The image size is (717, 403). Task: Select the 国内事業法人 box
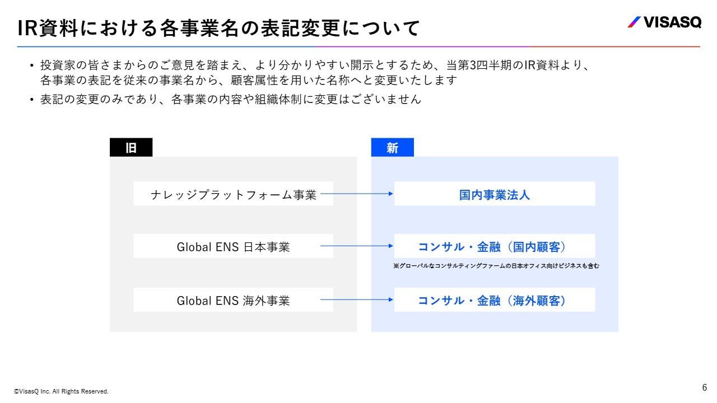coord(494,194)
